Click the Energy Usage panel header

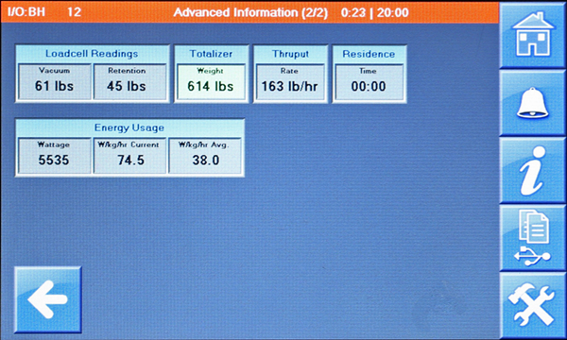click(x=129, y=127)
